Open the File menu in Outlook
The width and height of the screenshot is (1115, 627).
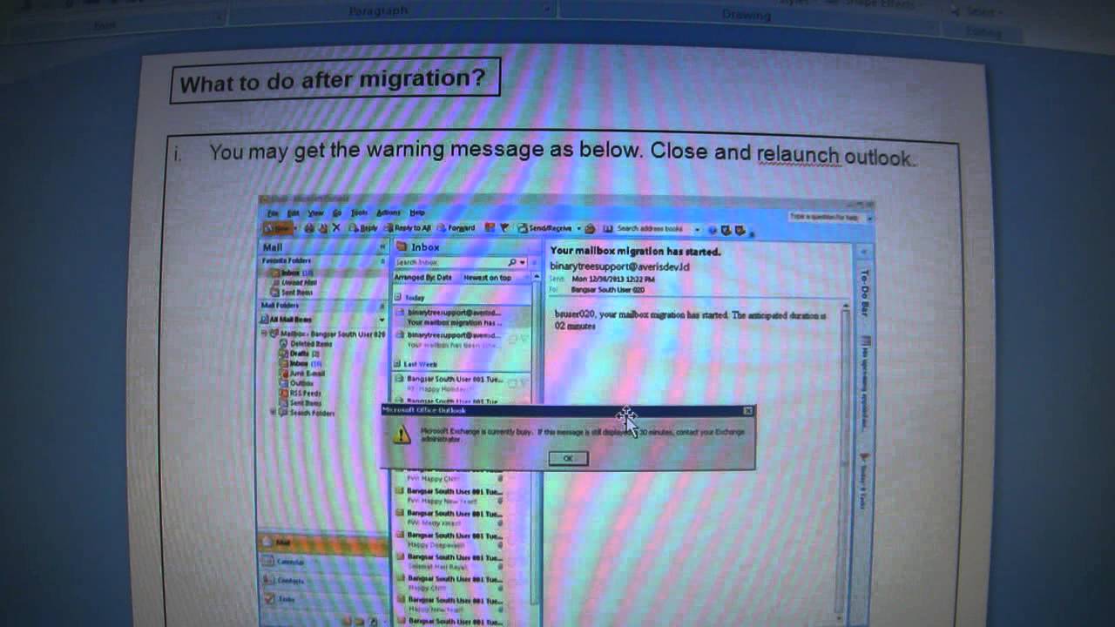click(273, 212)
